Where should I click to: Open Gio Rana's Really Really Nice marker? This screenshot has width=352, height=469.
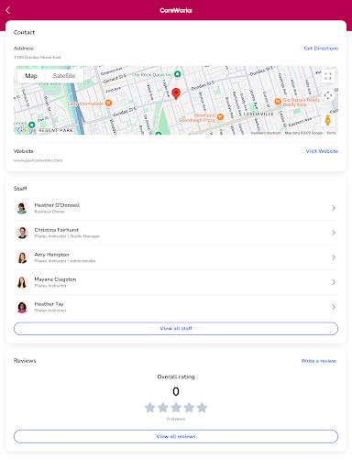click(x=278, y=102)
